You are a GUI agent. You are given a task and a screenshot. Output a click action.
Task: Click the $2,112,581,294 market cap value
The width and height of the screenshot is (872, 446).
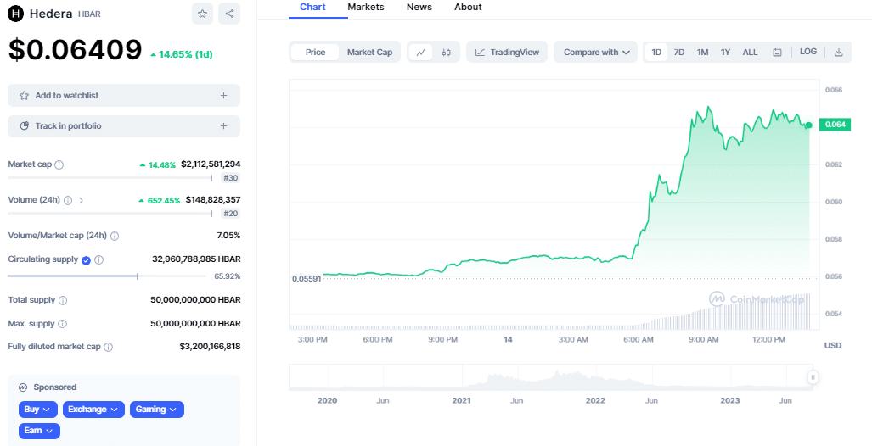click(x=211, y=164)
